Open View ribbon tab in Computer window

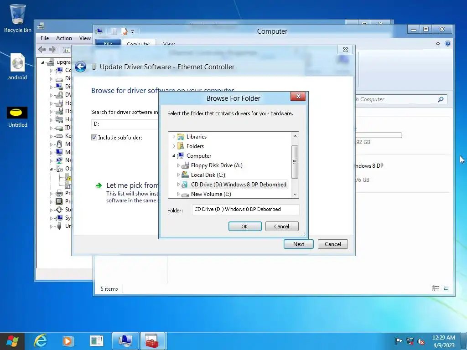coord(169,43)
